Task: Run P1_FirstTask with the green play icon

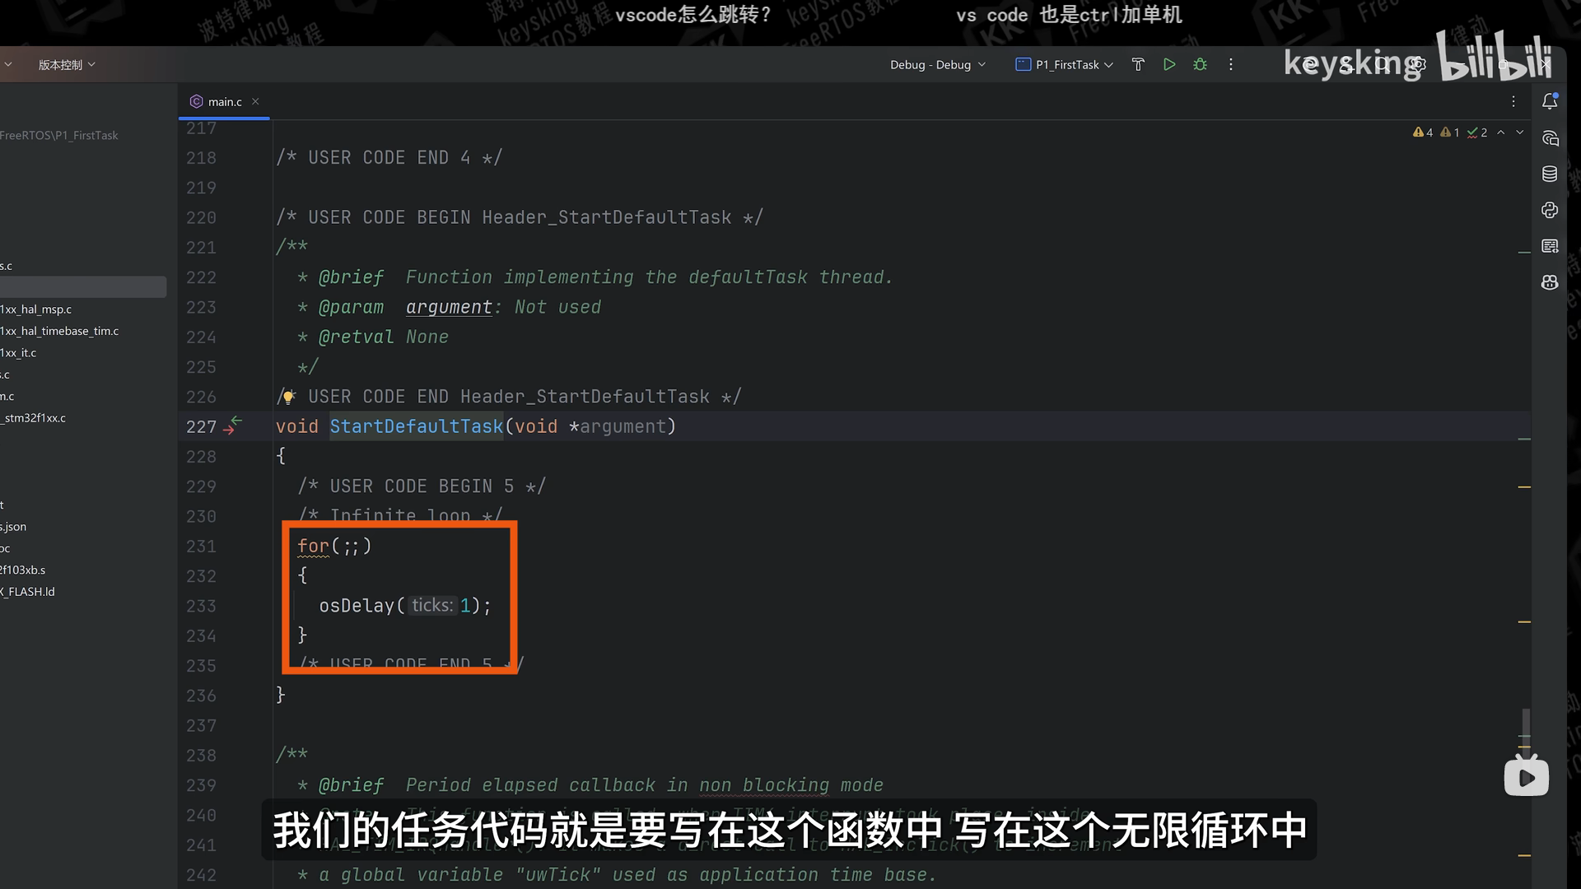Action: (1169, 64)
